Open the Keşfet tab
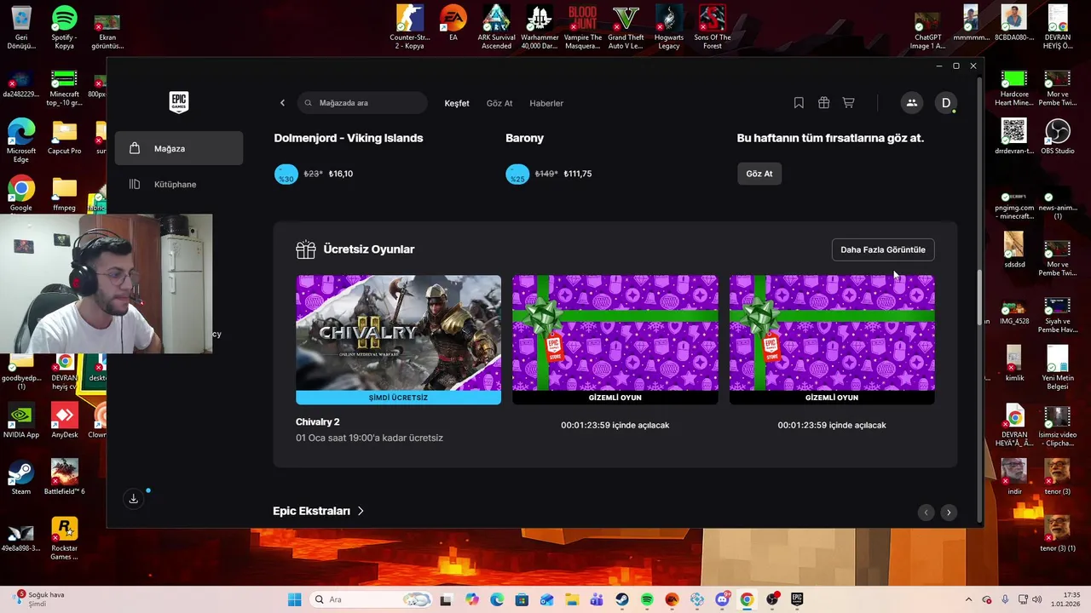This screenshot has width=1091, height=613. [457, 103]
